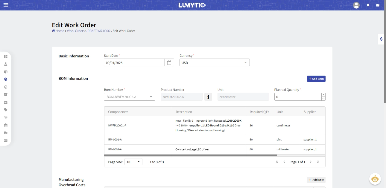Click the Add Bom button
This screenshot has height=188, width=386.
tap(316, 79)
